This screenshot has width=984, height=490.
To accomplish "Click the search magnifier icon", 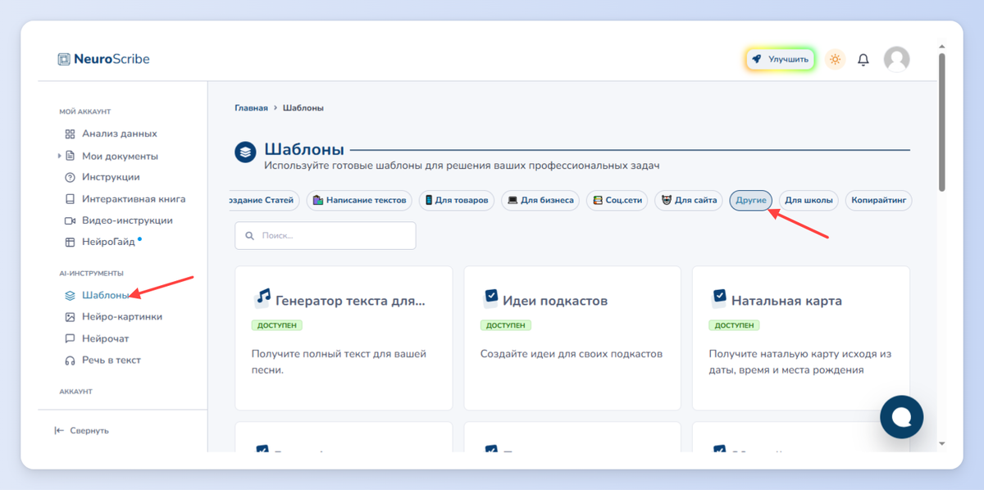I will click(x=249, y=236).
